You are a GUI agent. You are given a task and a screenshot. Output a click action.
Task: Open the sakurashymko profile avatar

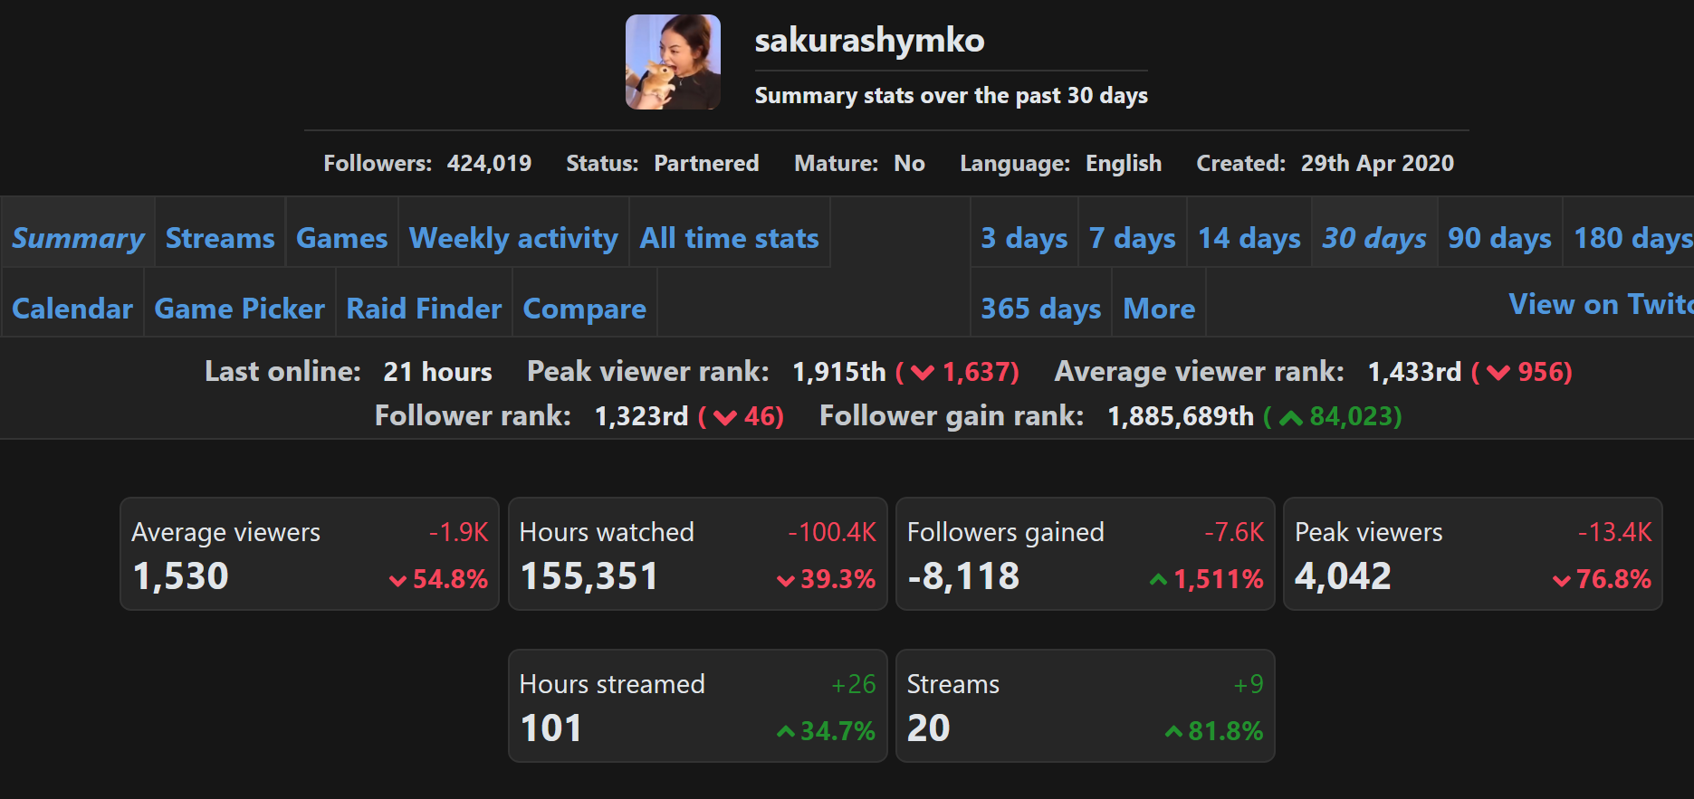tap(673, 62)
